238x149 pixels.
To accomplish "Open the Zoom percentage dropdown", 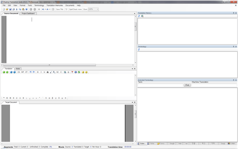I will tap(97, 9).
